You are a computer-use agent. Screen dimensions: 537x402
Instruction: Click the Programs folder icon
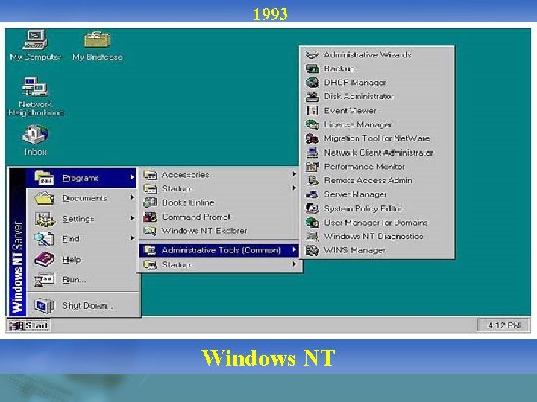[x=44, y=178]
